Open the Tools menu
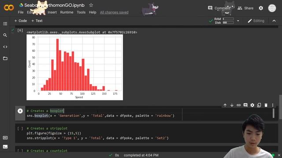This screenshot has width=282, height=158. 81,12
